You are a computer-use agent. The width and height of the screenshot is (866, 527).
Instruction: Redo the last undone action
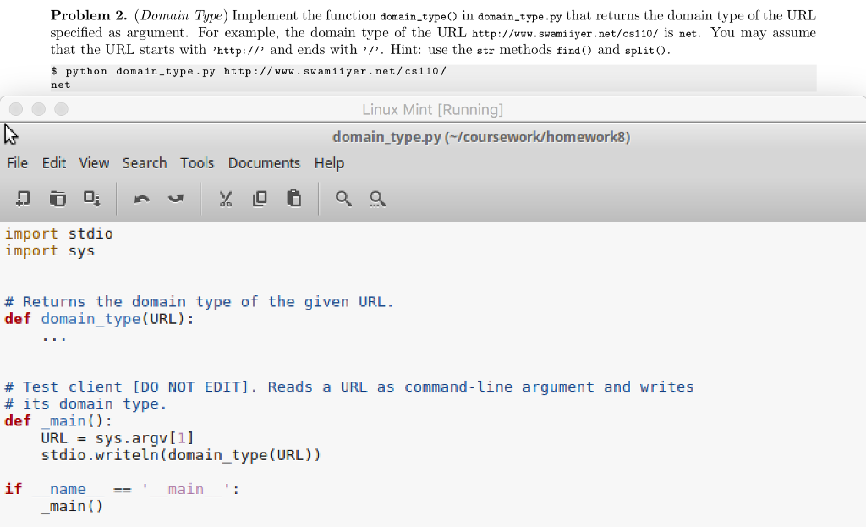tap(176, 198)
